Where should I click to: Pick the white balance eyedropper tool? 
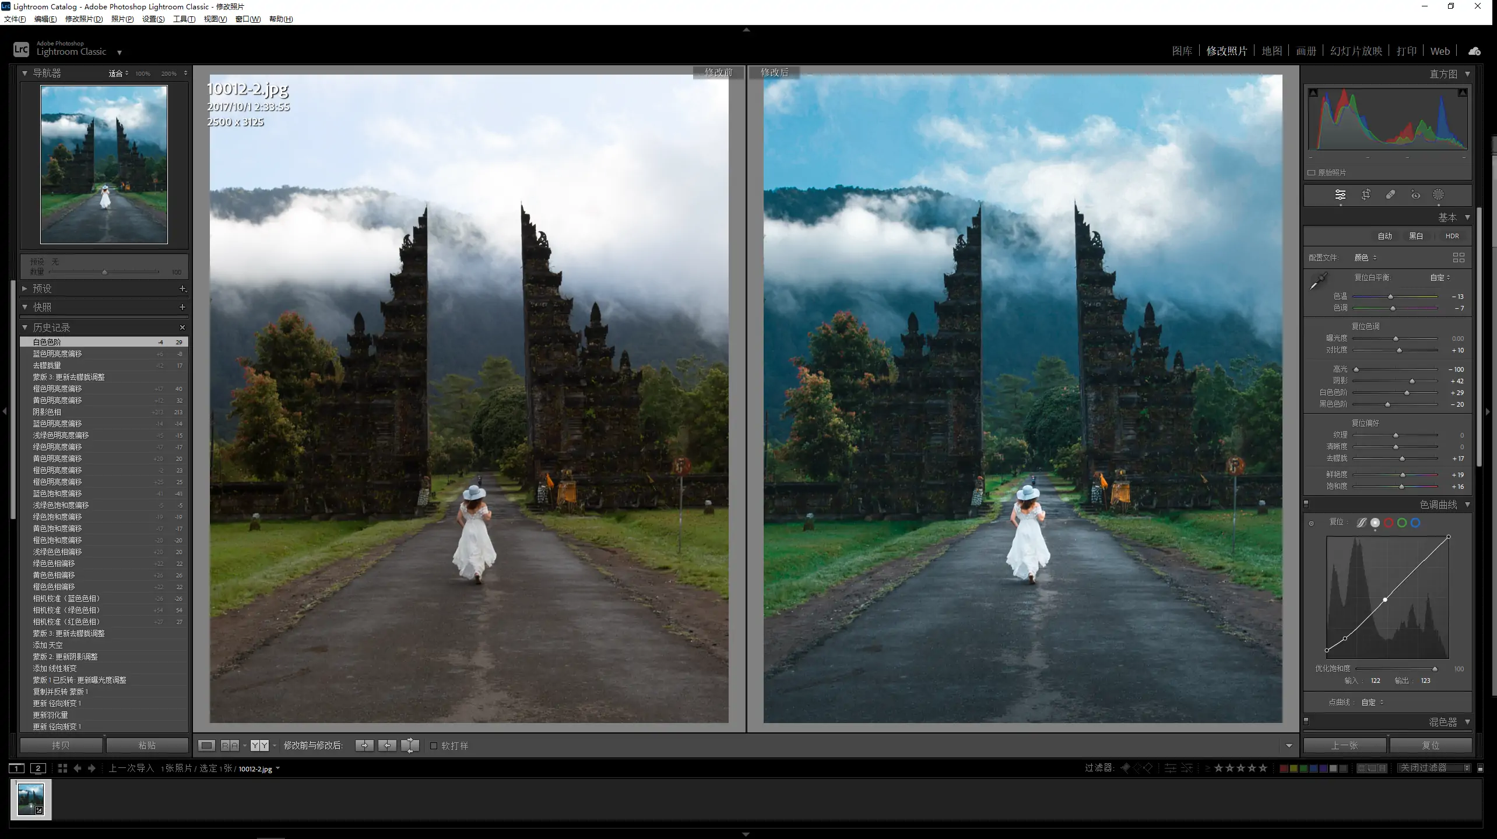pos(1318,281)
